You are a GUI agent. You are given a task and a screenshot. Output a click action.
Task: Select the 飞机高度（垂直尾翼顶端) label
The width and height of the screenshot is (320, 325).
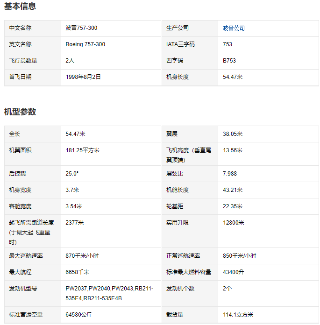point(189,155)
